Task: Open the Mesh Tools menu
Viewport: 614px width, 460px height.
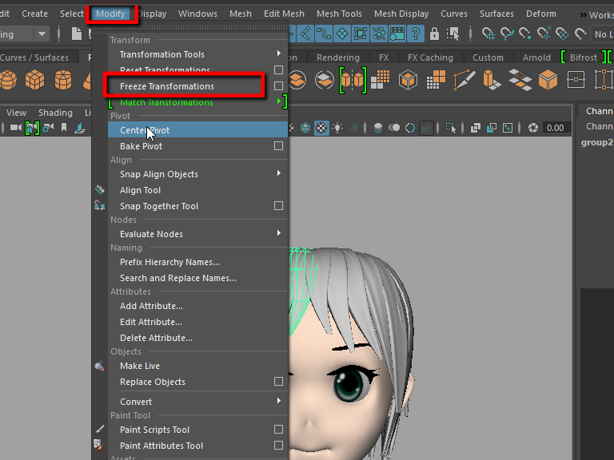Action: [339, 14]
